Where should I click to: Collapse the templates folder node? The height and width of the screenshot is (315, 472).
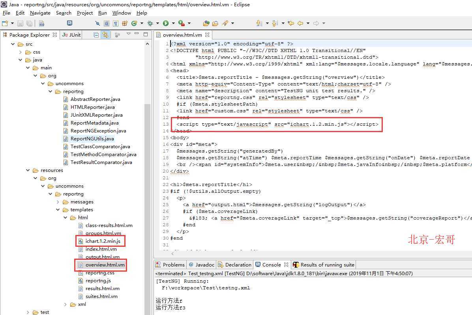pyautogui.click(x=58, y=210)
